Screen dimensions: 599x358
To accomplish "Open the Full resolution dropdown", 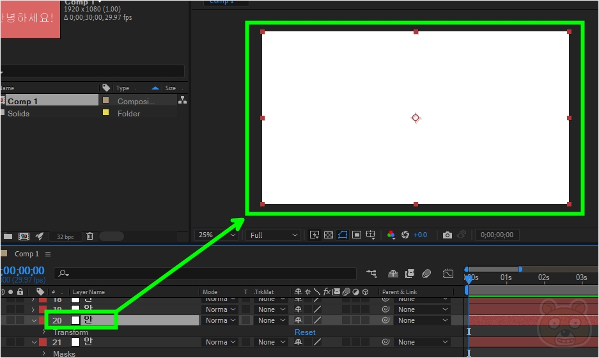I will coord(273,235).
